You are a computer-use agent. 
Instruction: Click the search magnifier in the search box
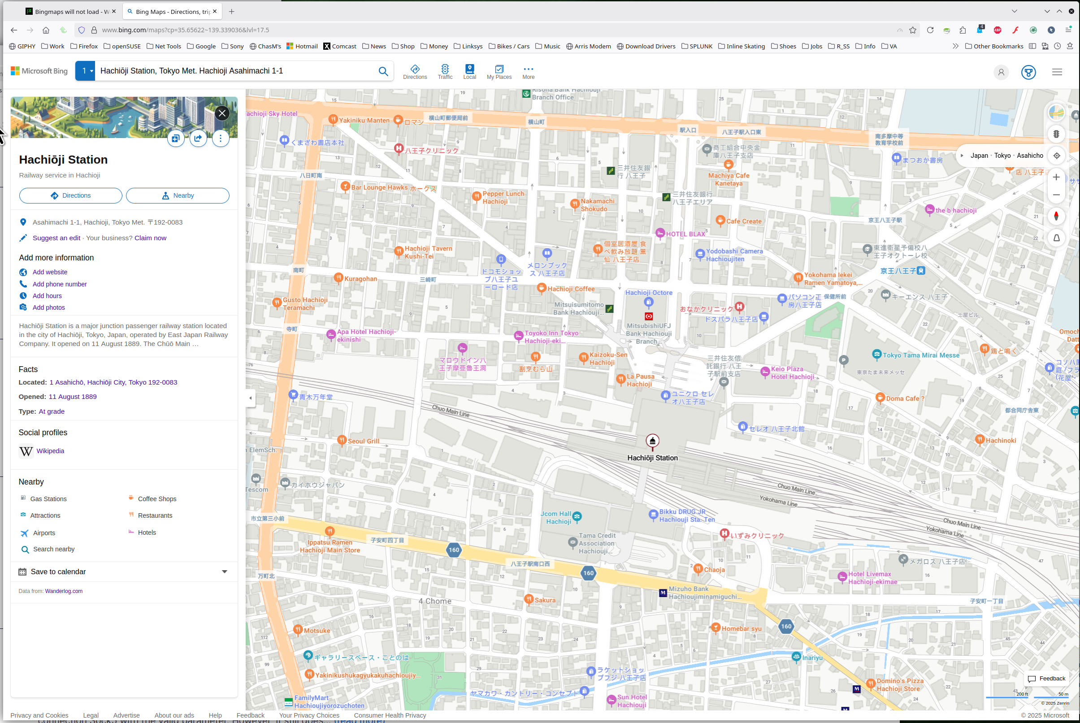[383, 71]
